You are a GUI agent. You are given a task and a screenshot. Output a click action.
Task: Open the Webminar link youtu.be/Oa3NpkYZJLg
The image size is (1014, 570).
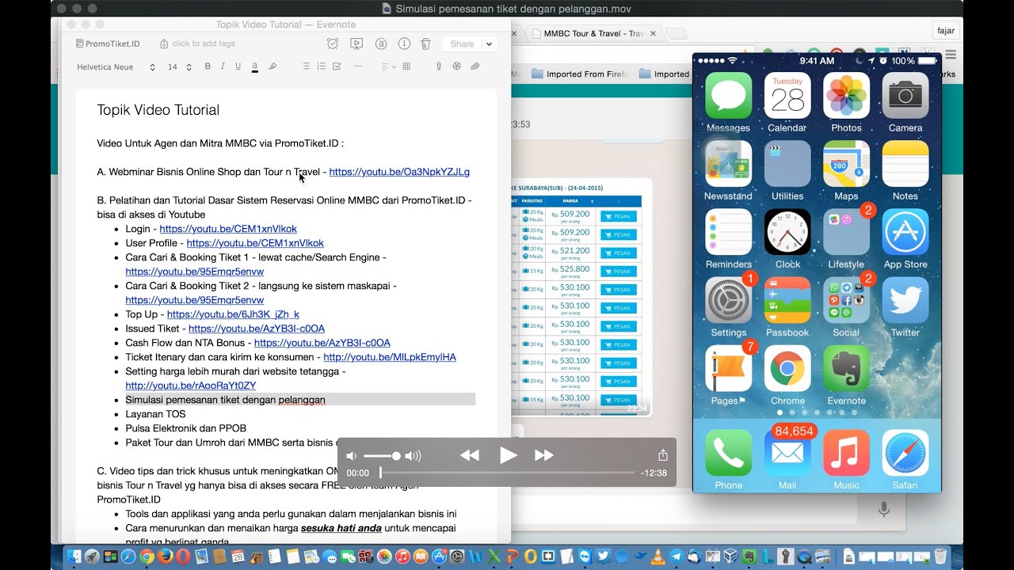coord(399,172)
